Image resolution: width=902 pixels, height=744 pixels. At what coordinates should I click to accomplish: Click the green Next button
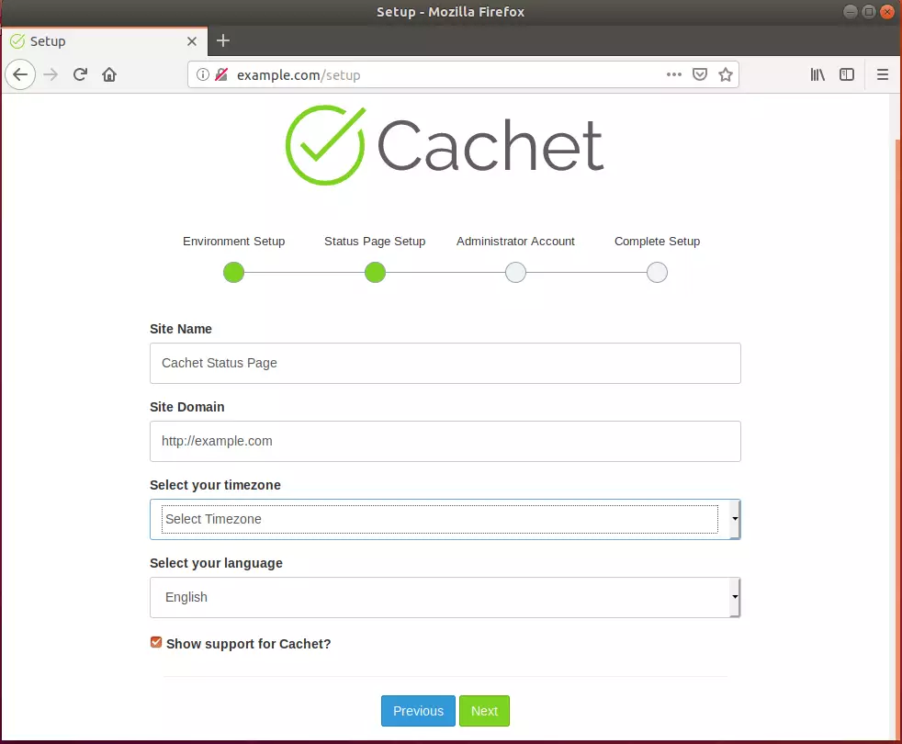coord(484,711)
